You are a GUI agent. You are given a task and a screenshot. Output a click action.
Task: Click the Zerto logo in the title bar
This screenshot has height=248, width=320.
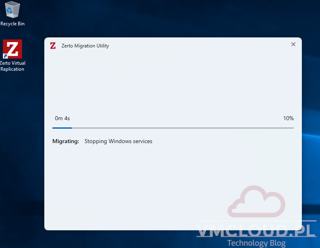[x=53, y=45]
